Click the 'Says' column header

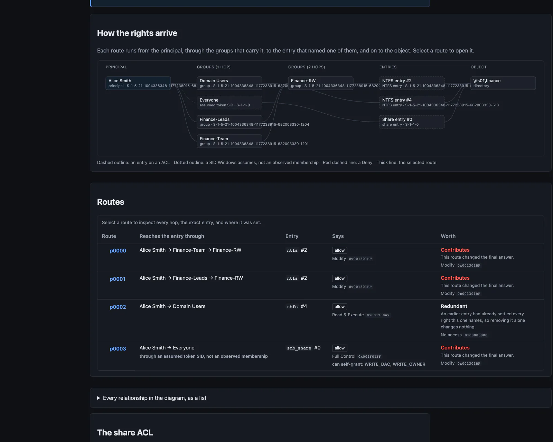click(x=338, y=236)
